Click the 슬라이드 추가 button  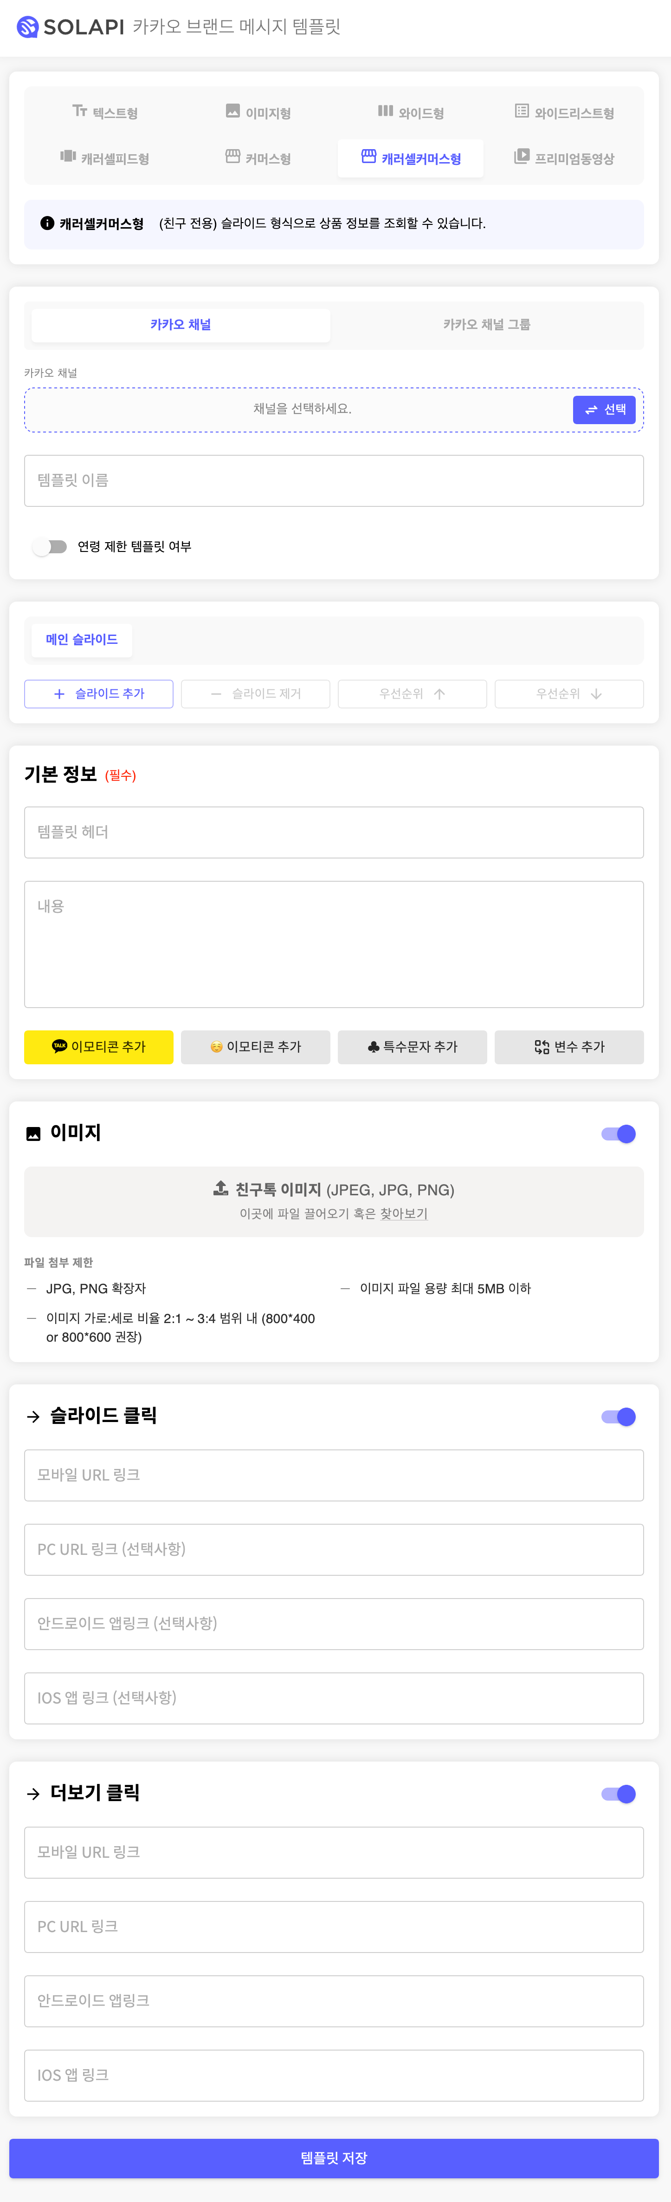click(x=99, y=694)
